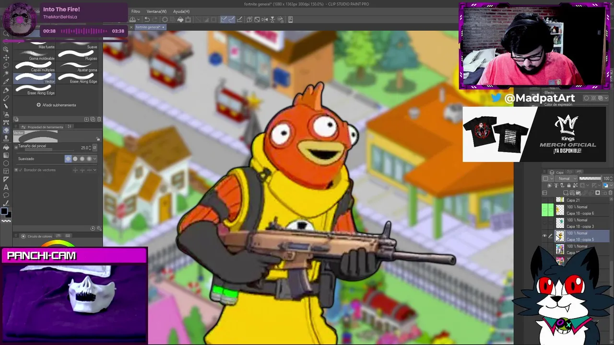Image resolution: width=614 pixels, height=345 pixels.
Task: Open the save icon dropdown arrow
Action: click(138, 20)
